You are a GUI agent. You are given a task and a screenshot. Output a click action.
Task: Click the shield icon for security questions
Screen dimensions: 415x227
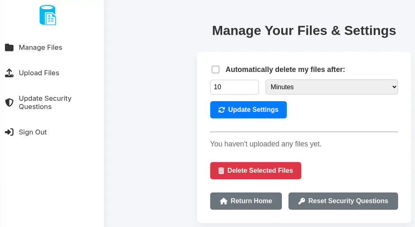[x=9, y=102]
